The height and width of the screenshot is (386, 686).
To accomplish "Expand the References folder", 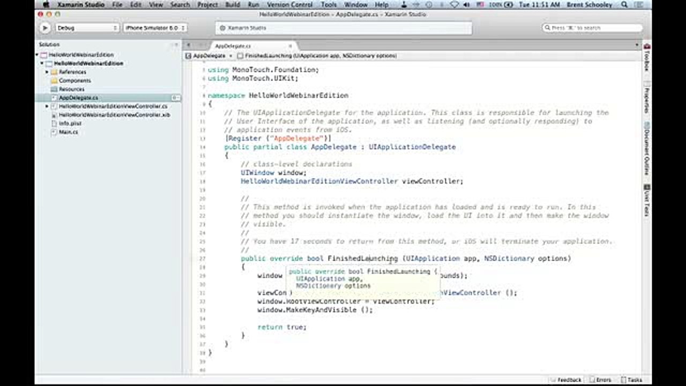I will [x=47, y=72].
